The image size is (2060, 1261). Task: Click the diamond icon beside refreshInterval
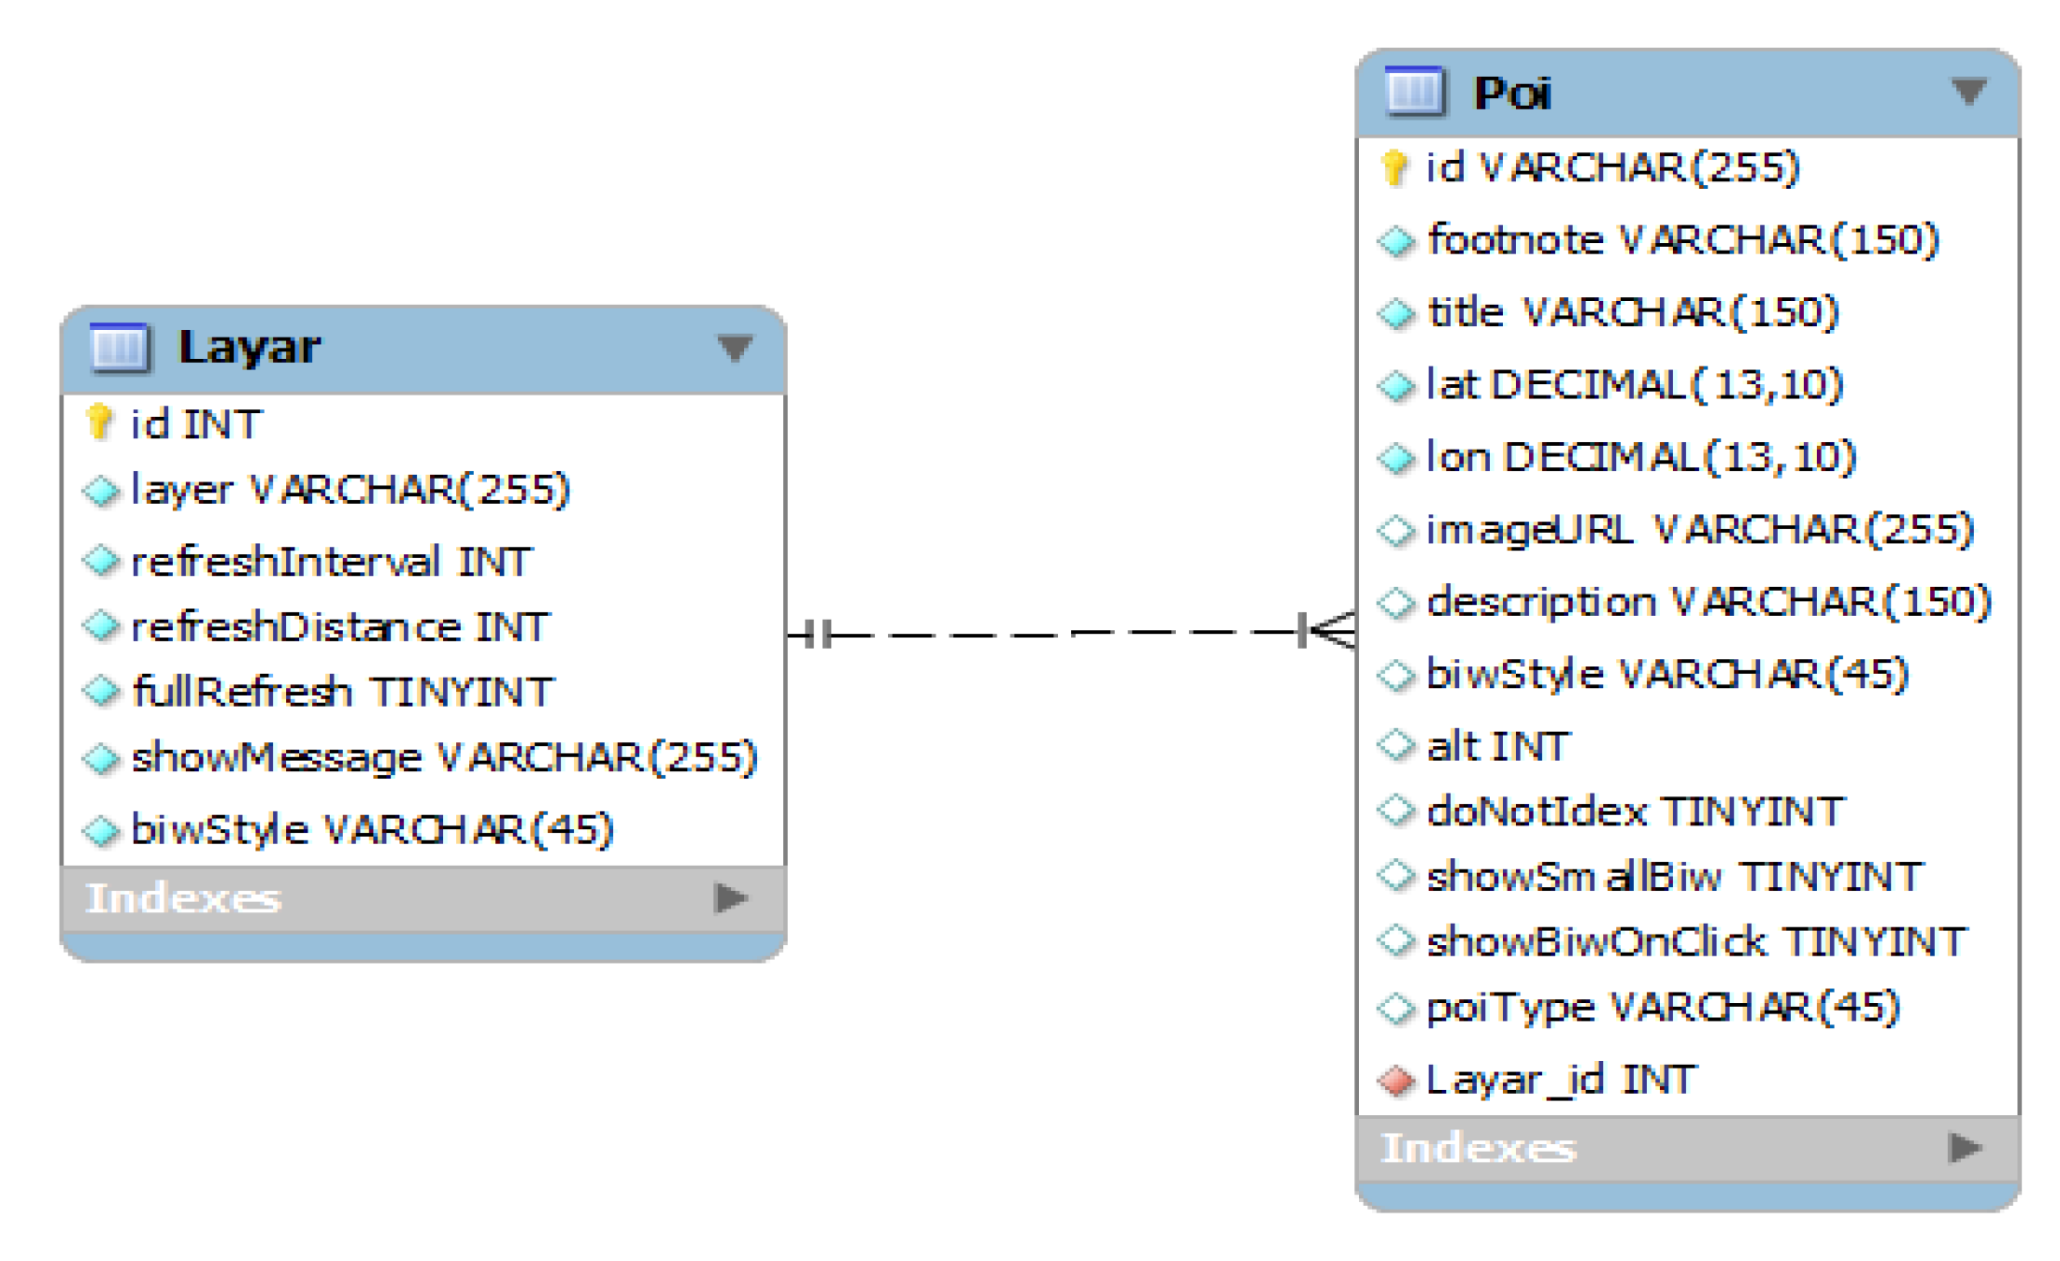point(101,562)
